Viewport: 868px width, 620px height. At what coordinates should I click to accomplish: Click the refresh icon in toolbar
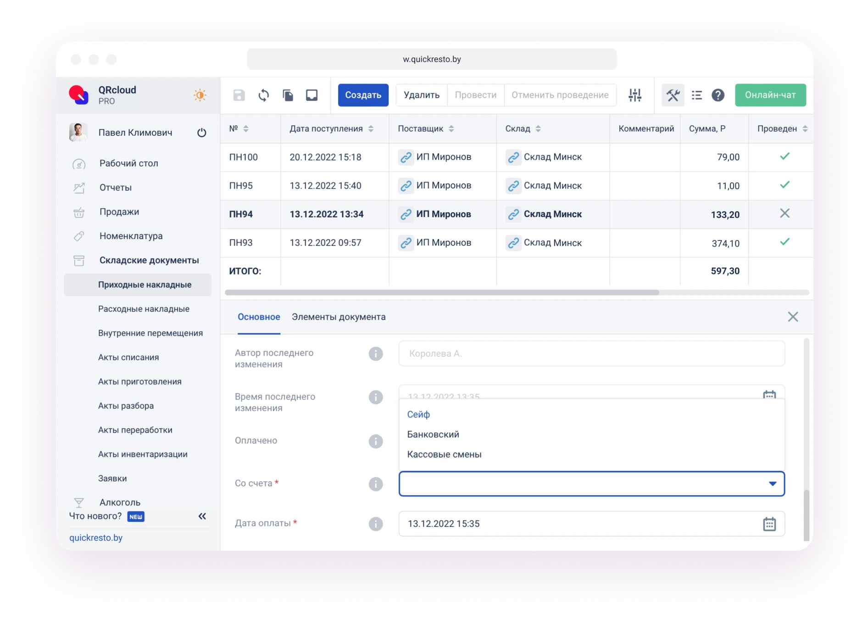263,95
